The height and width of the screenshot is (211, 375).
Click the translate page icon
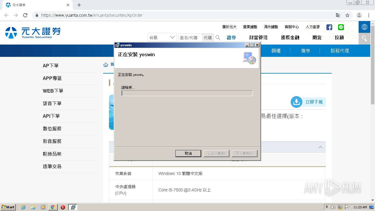coord(338,15)
